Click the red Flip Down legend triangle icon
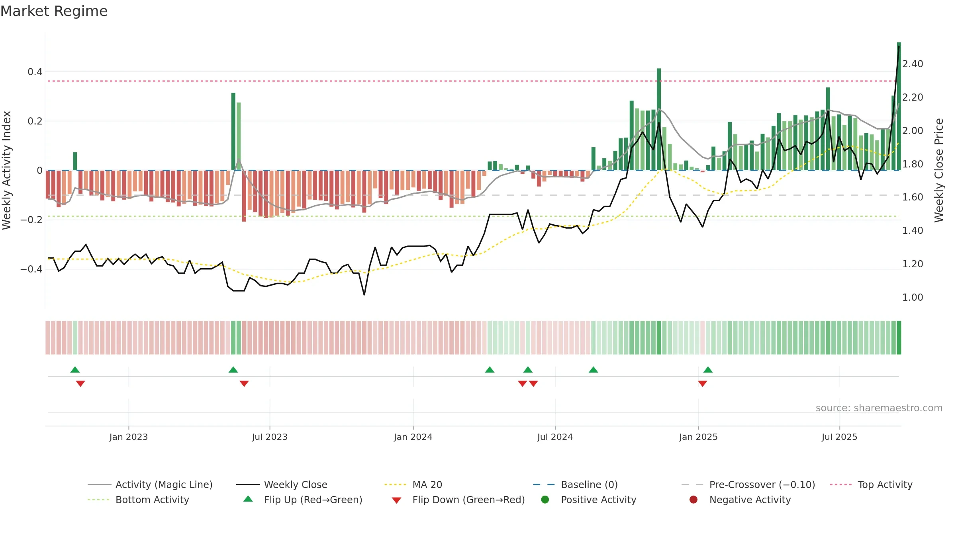 coord(396,500)
